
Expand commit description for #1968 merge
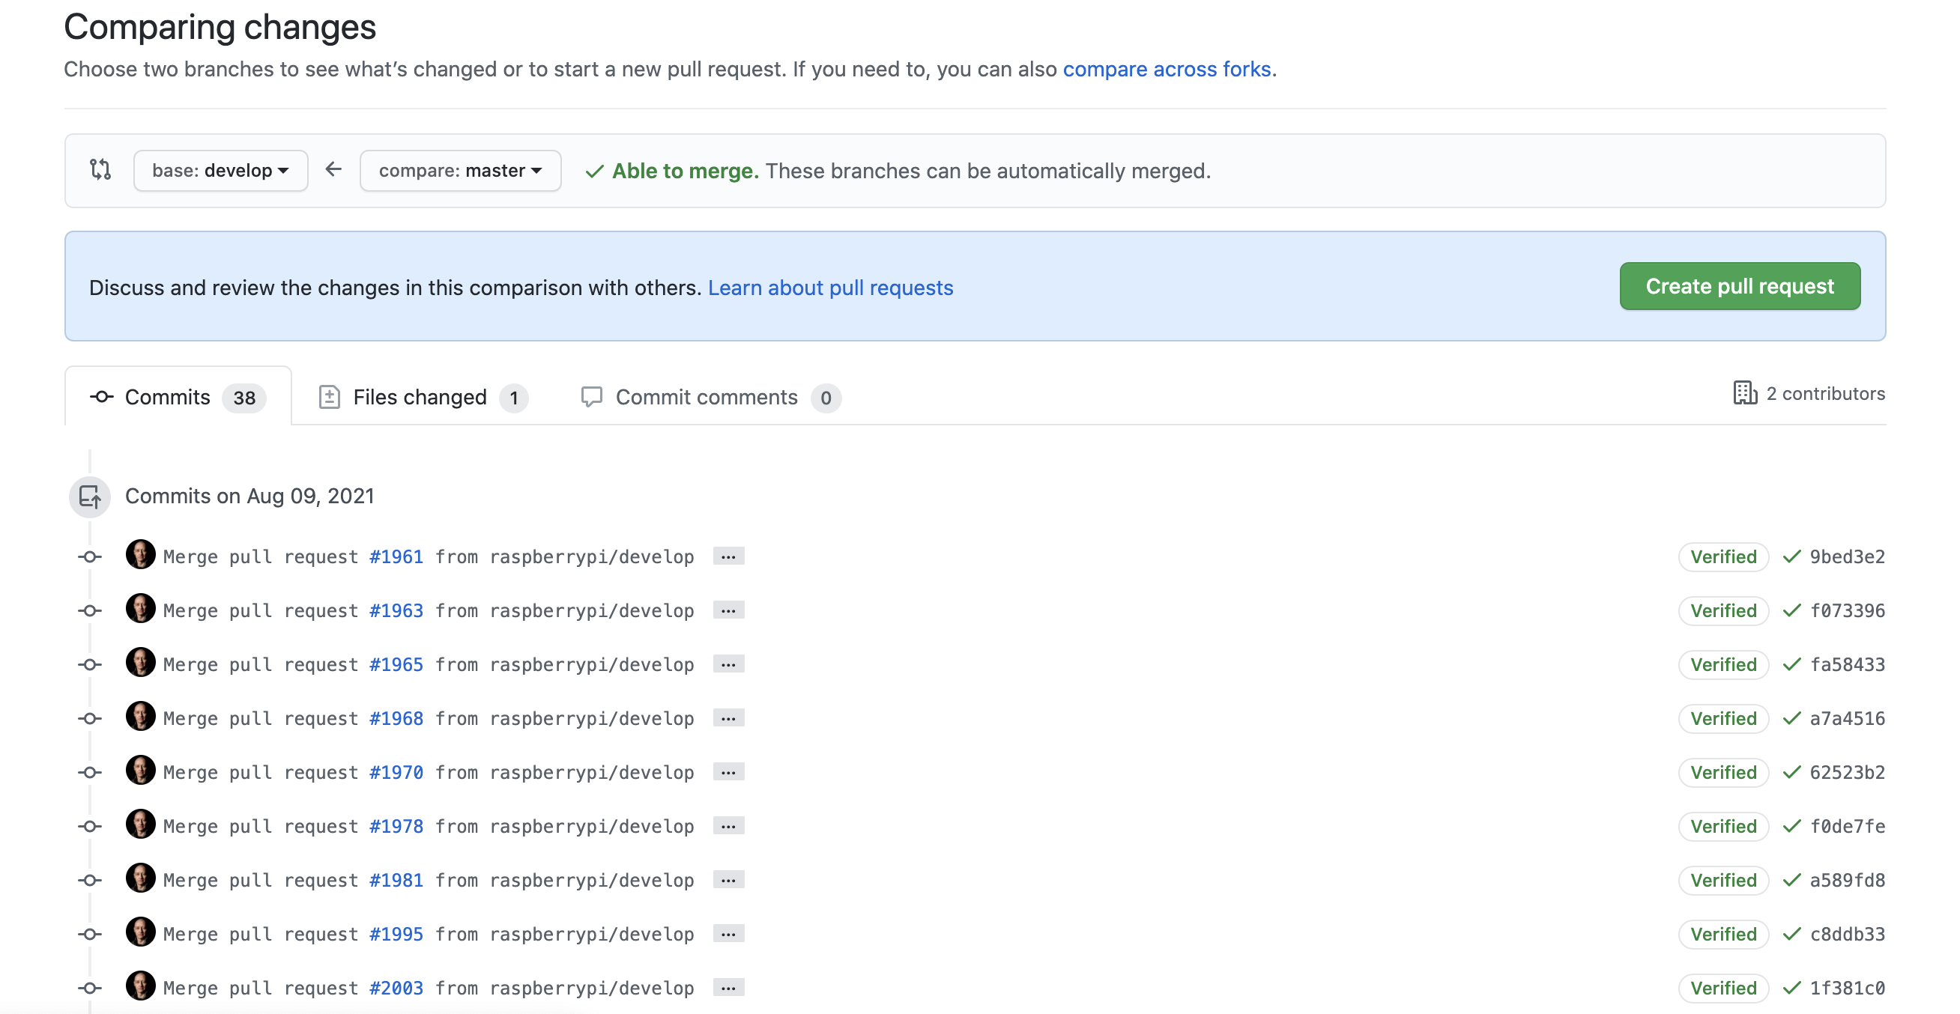728,719
